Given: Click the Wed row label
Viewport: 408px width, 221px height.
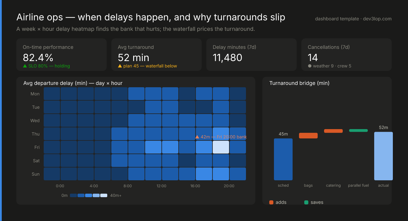Looking at the screenshot, I should pos(35,121).
